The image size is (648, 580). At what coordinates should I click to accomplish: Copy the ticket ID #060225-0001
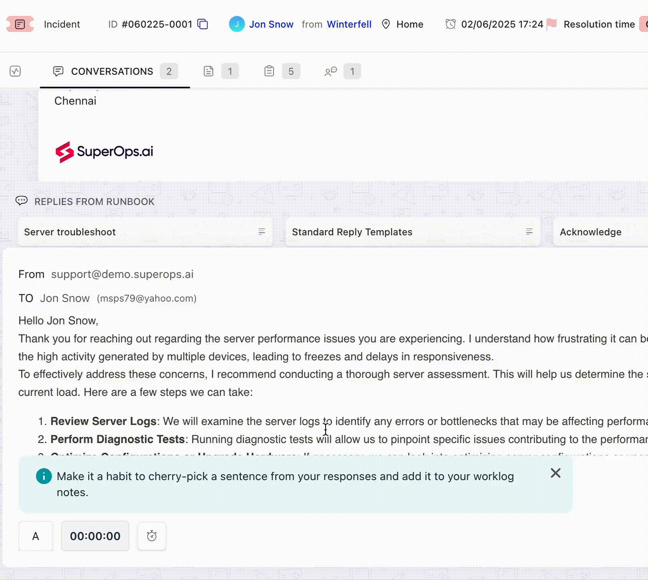point(203,24)
